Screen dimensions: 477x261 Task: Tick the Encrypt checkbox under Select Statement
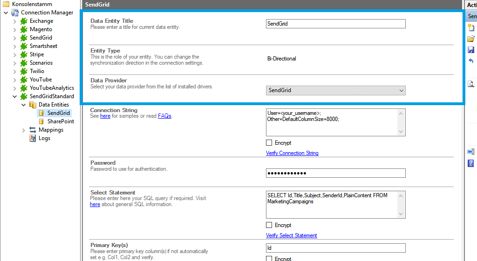(x=269, y=225)
